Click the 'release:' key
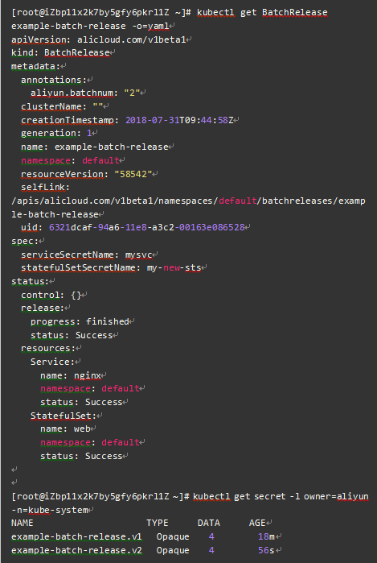This screenshot has height=563, width=377. click(x=43, y=308)
